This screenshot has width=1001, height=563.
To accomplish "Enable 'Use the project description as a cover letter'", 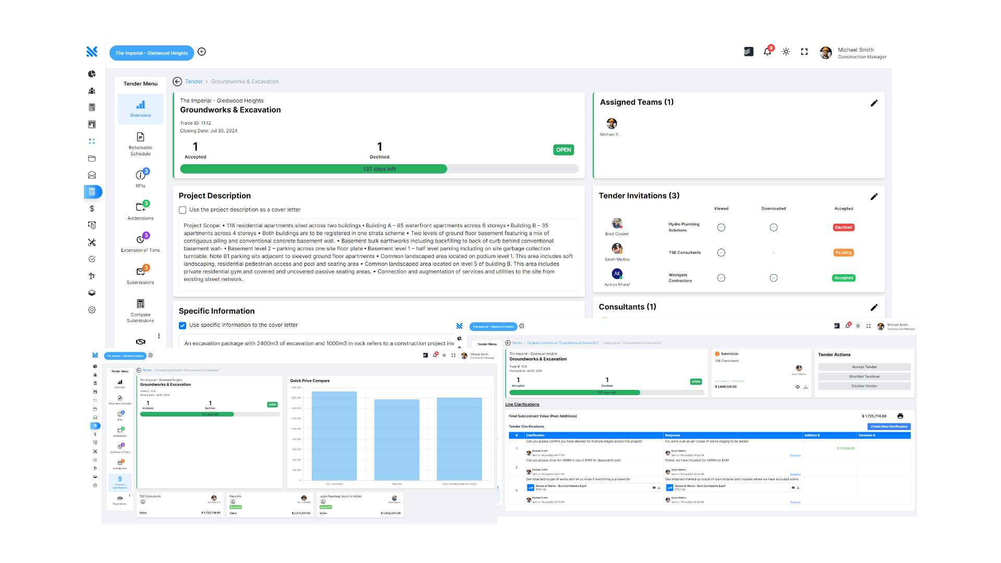I will (182, 210).
